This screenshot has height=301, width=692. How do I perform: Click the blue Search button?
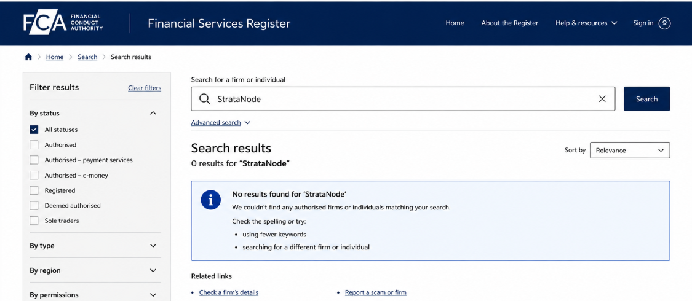click(646, 99)
